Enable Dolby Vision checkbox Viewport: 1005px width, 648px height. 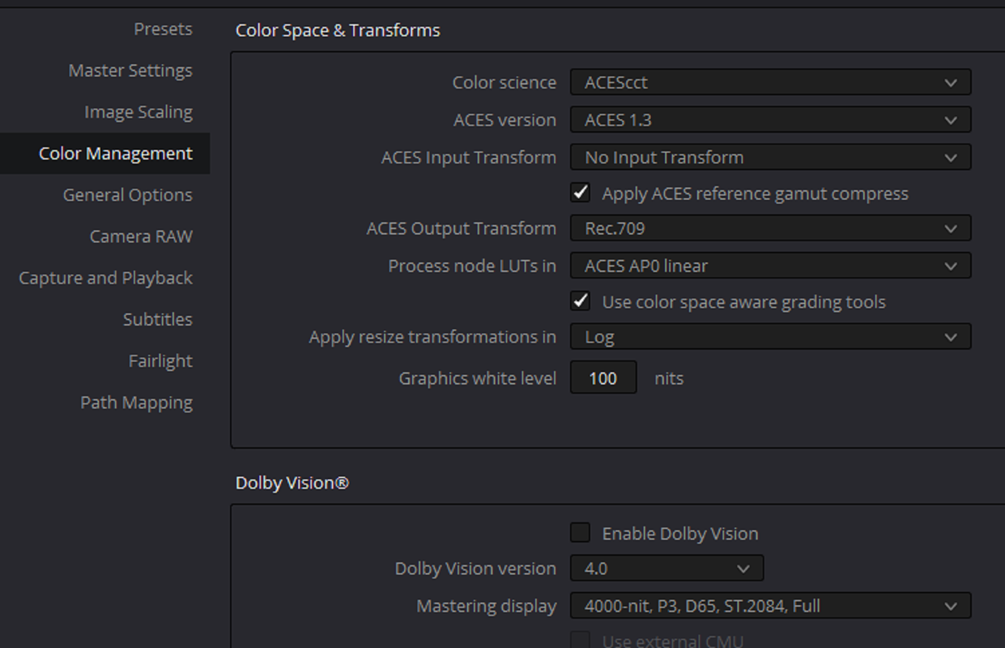(x=580, y=532)
